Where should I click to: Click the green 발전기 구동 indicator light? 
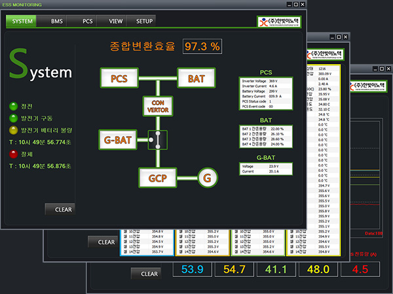click(13, 118)
